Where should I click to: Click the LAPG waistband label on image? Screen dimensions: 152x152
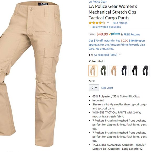(43, 4)
